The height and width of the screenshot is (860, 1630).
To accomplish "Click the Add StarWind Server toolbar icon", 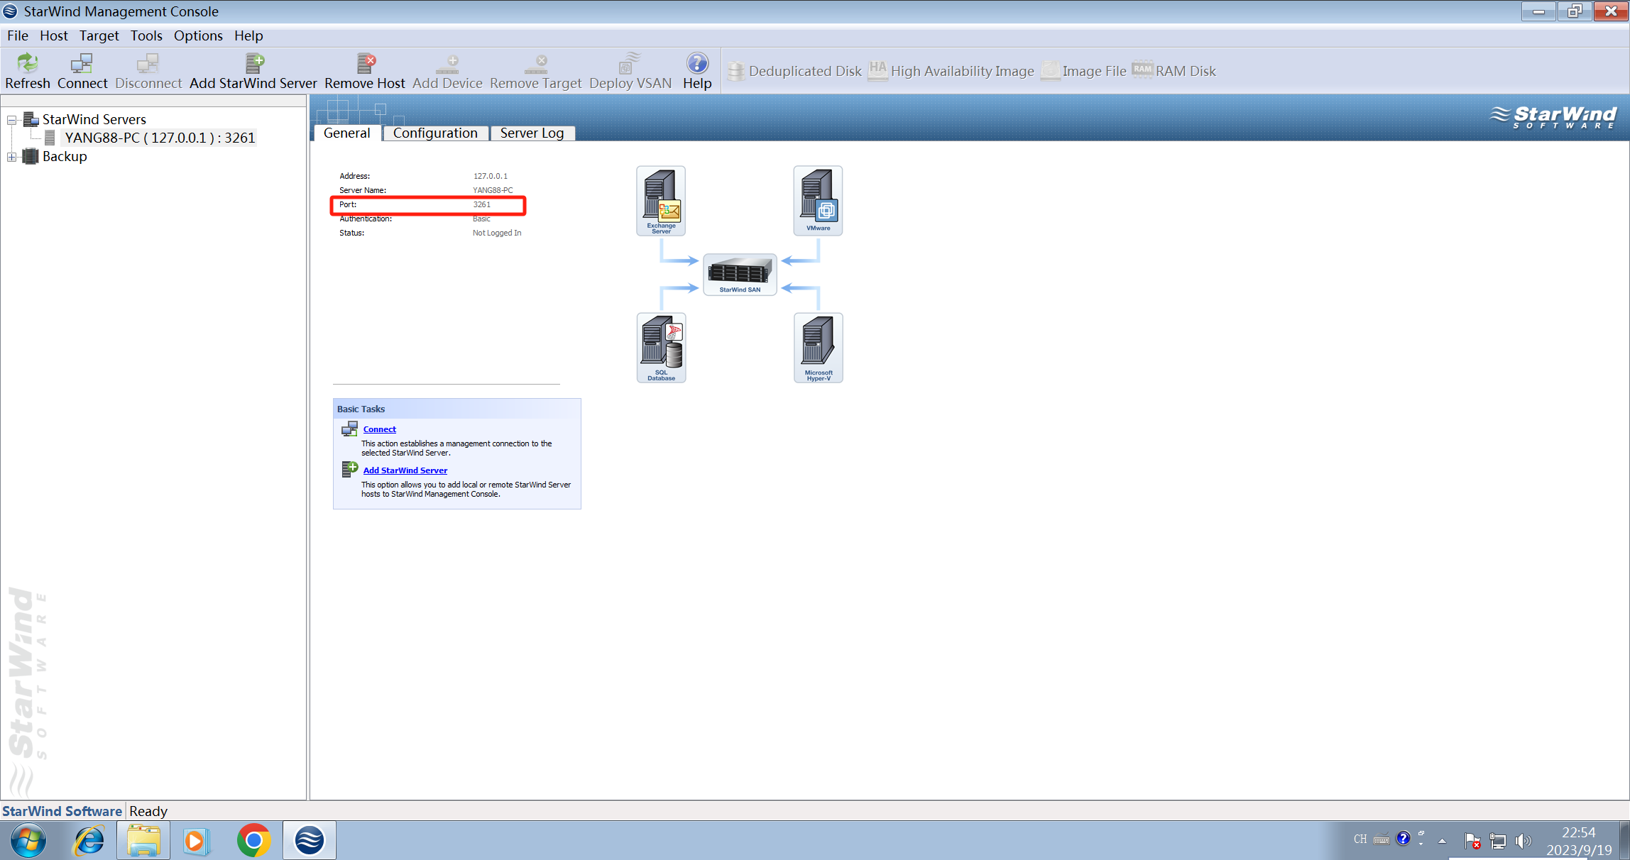I will point(253,70).
